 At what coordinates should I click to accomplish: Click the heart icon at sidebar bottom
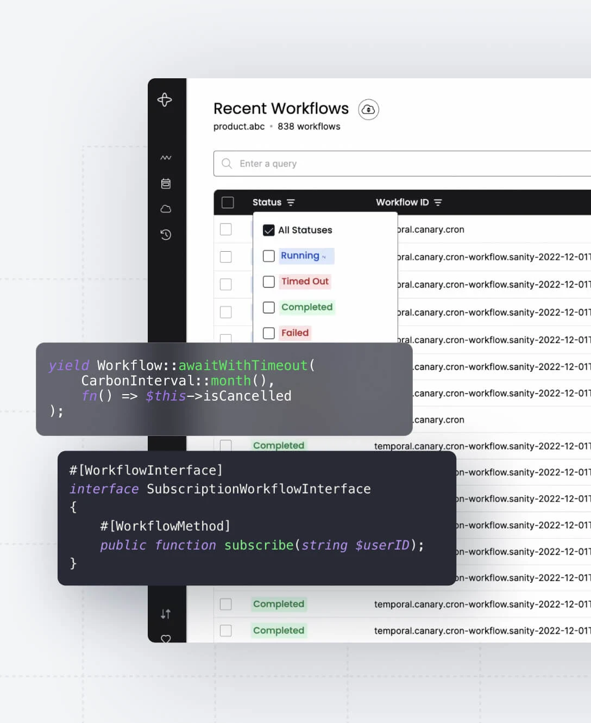pos(166,639)
